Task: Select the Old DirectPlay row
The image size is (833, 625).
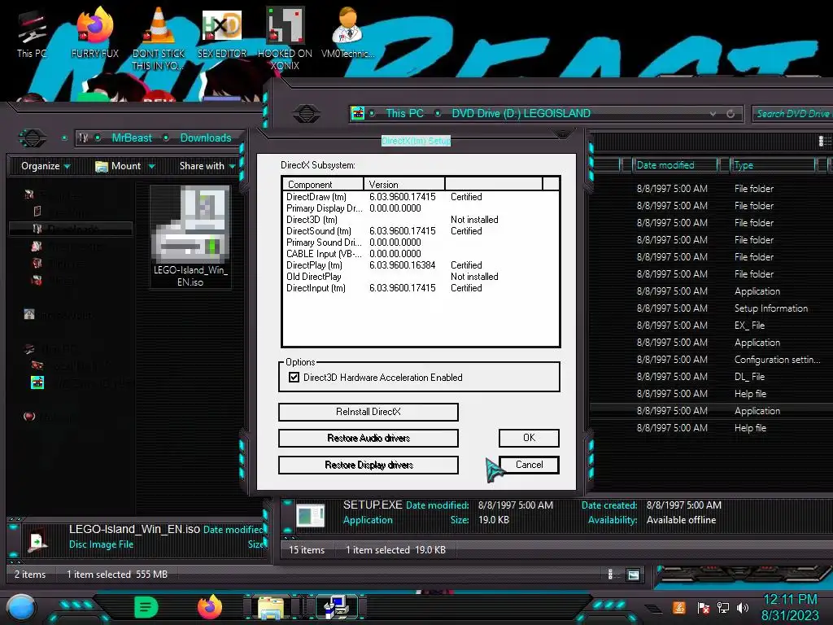Action: 420,277
